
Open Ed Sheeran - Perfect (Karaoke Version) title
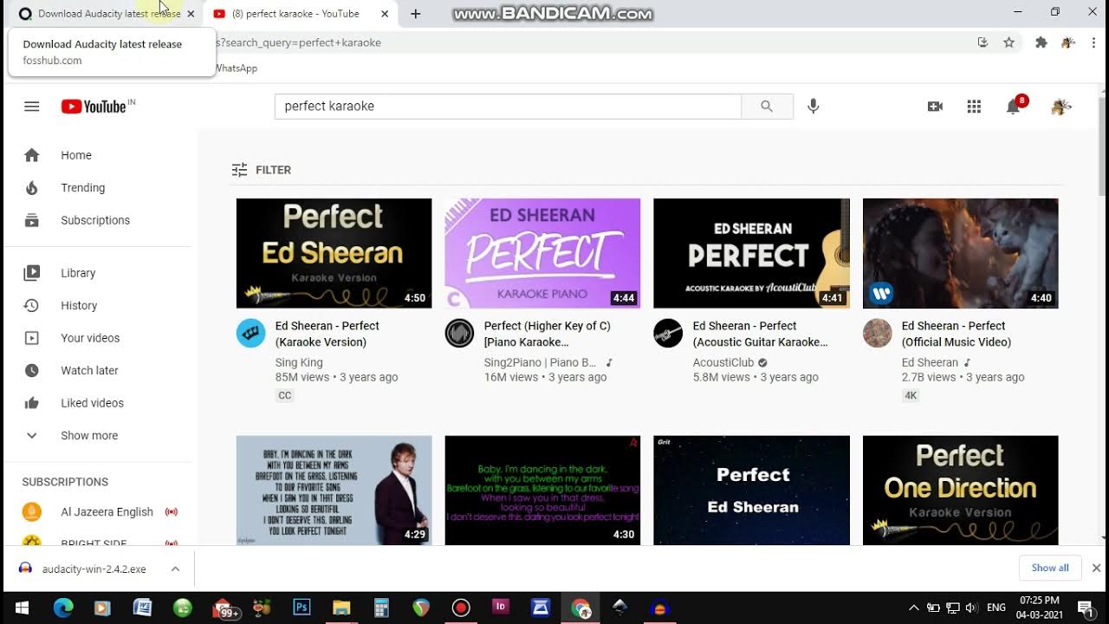(328, 334)
